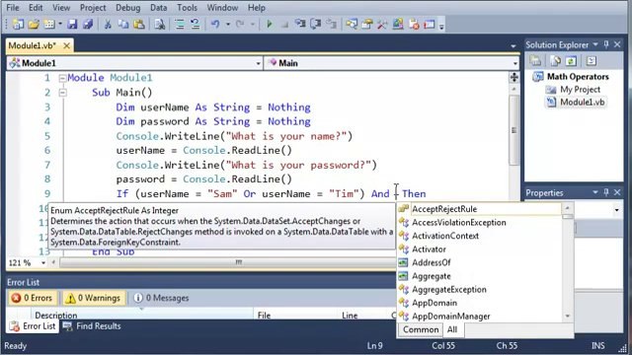Open Add New Item dropdown arrow
The image size is (632, 355).
click(59, 25)
